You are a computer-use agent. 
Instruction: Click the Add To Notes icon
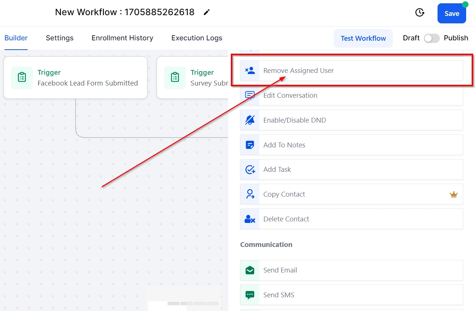click(250, 145)
